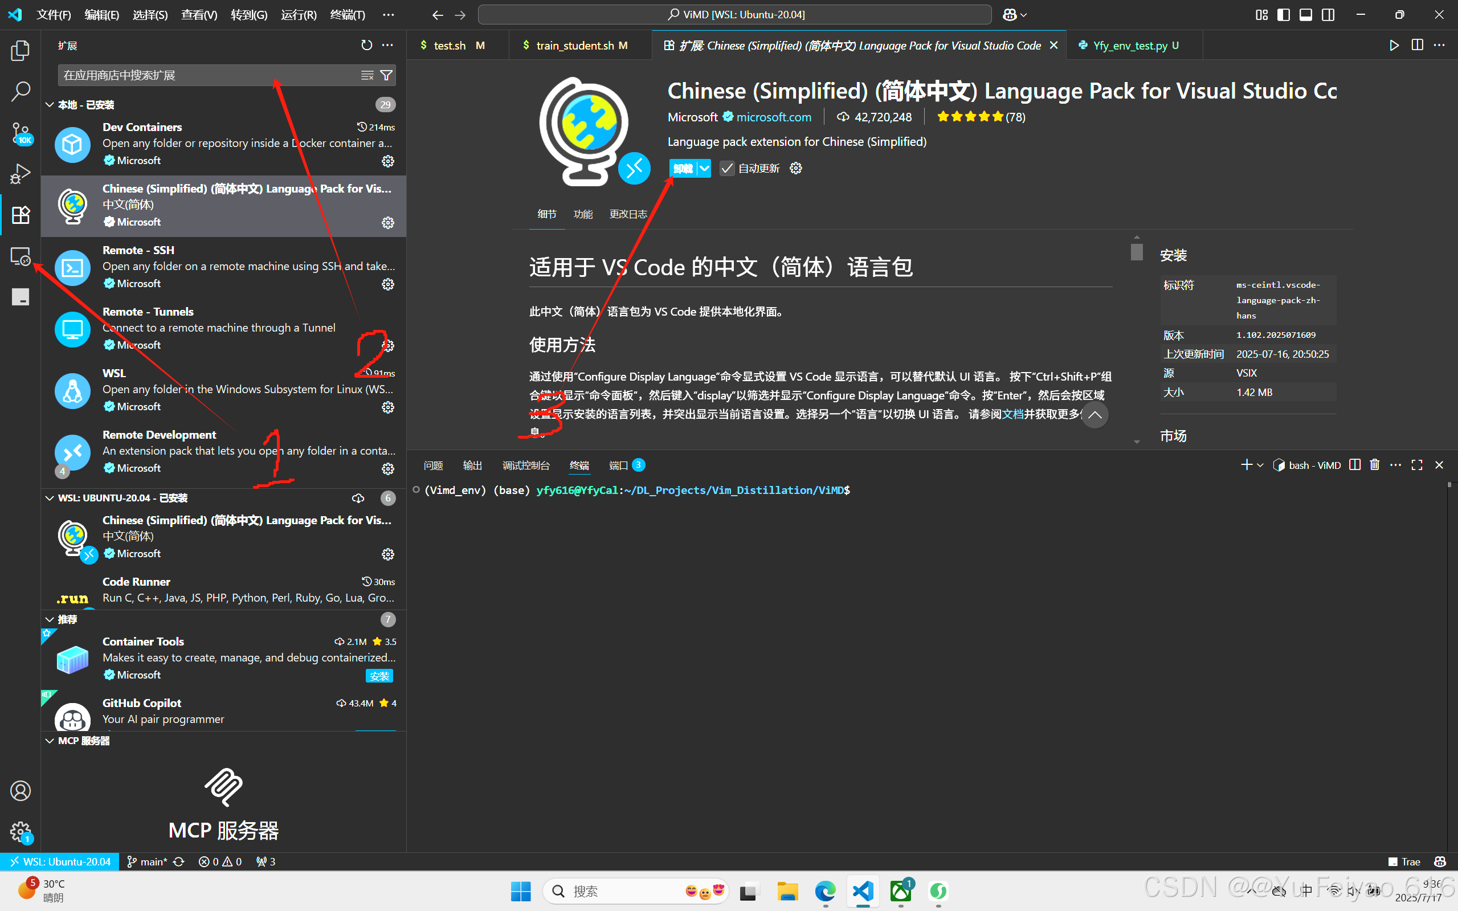Toggle bottom panel visibility
Screen dimensions: 1458x911
pos(1305,14)
